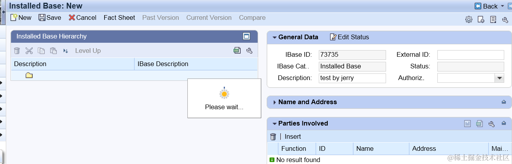Click the blue Back arrow icon

478,6
